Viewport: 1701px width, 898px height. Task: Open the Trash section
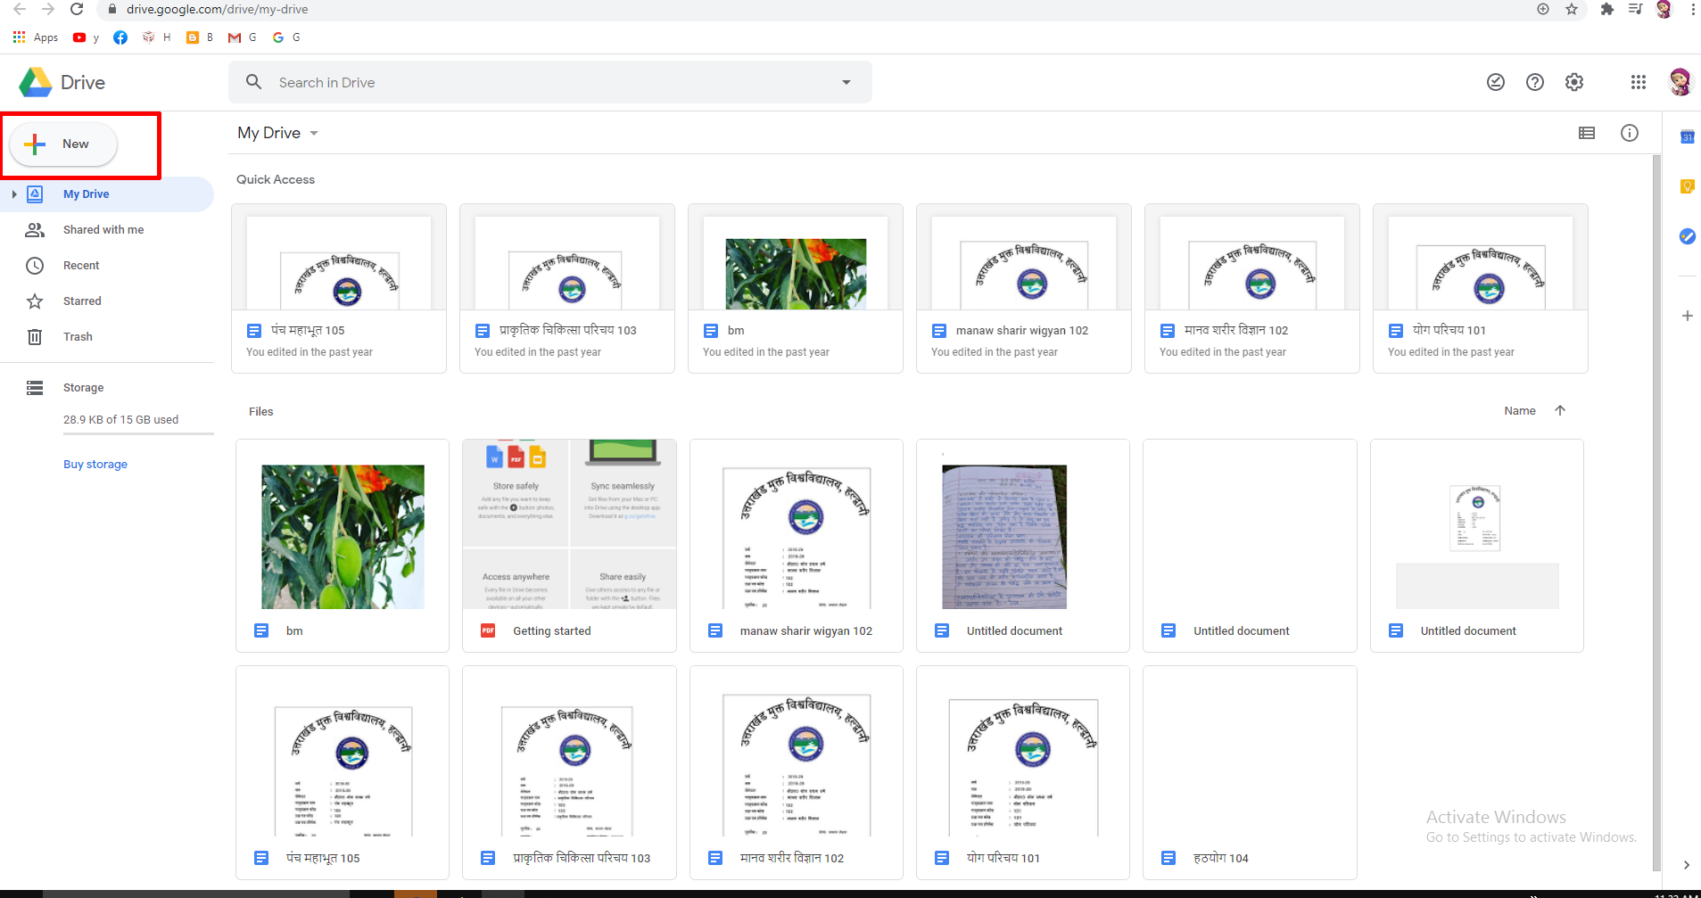[78, 336]
